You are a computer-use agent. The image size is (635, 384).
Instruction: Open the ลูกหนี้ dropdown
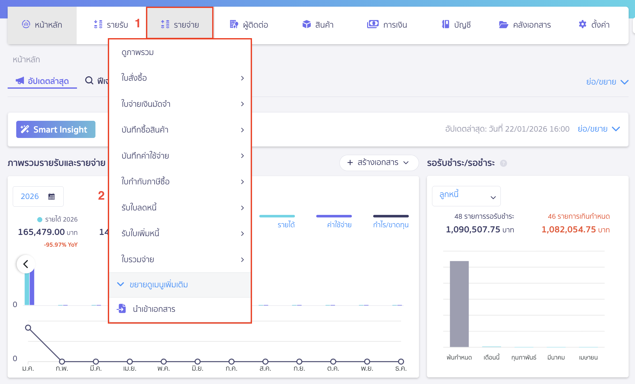(466, 196)
